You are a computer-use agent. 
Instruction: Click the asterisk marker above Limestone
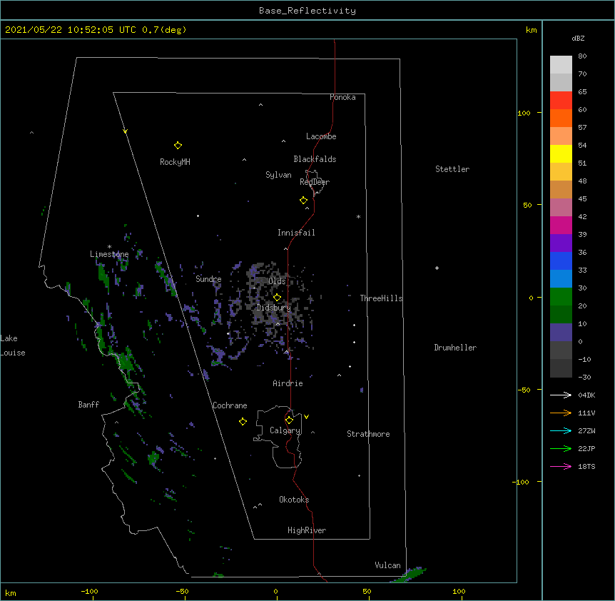(109, 247)
